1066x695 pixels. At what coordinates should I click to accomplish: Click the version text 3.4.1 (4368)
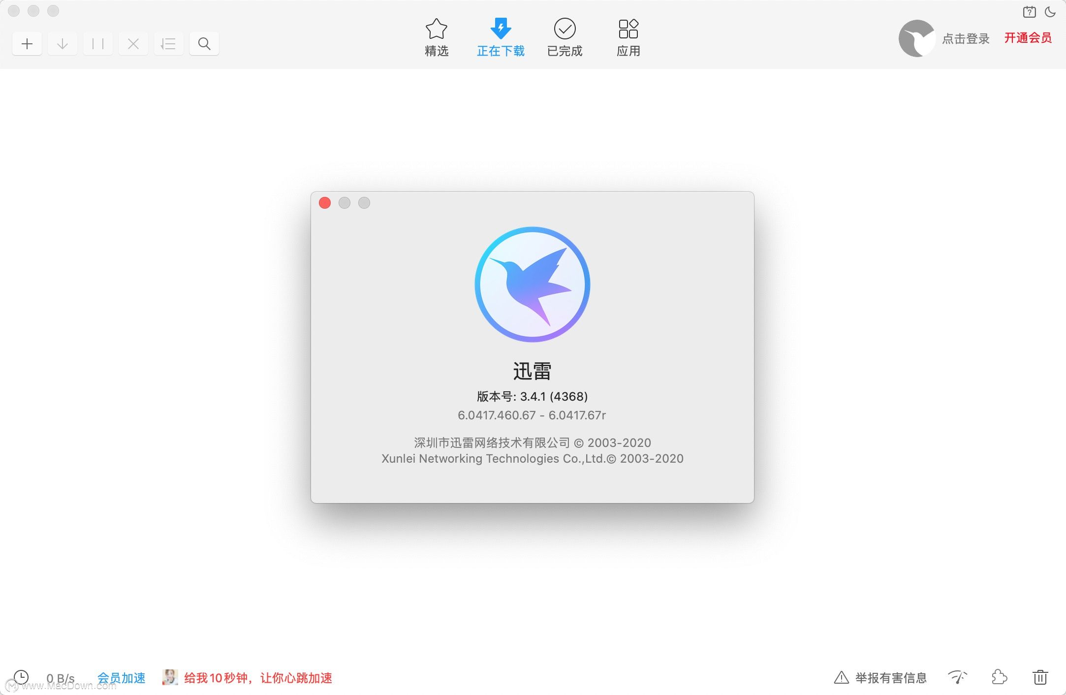(554, 396)
